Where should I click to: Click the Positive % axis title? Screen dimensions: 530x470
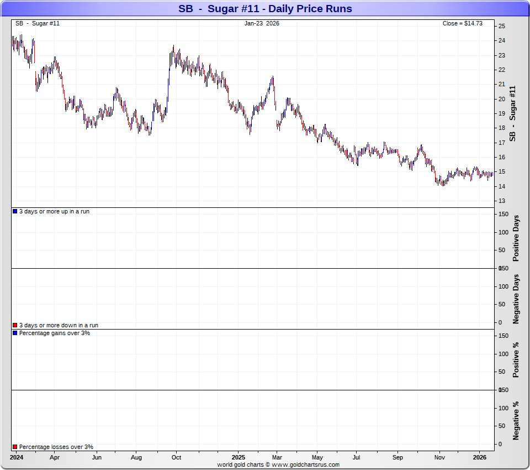517,359
